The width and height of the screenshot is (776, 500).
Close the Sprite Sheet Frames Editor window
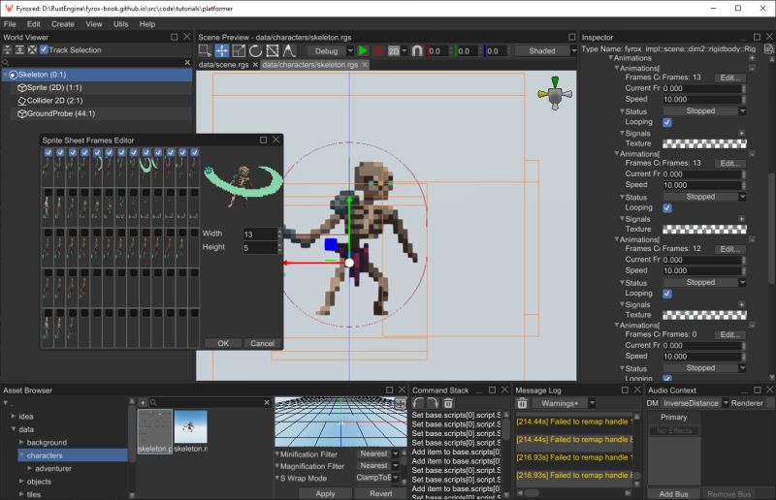pyautogui.click(x=276, y=140)
